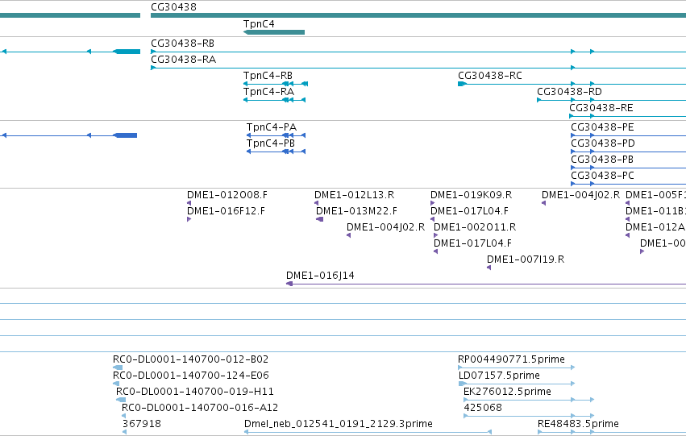This screenshot has height=436, width=686.
Task: Select the CG30438-RC transcript
Action: 572,84
